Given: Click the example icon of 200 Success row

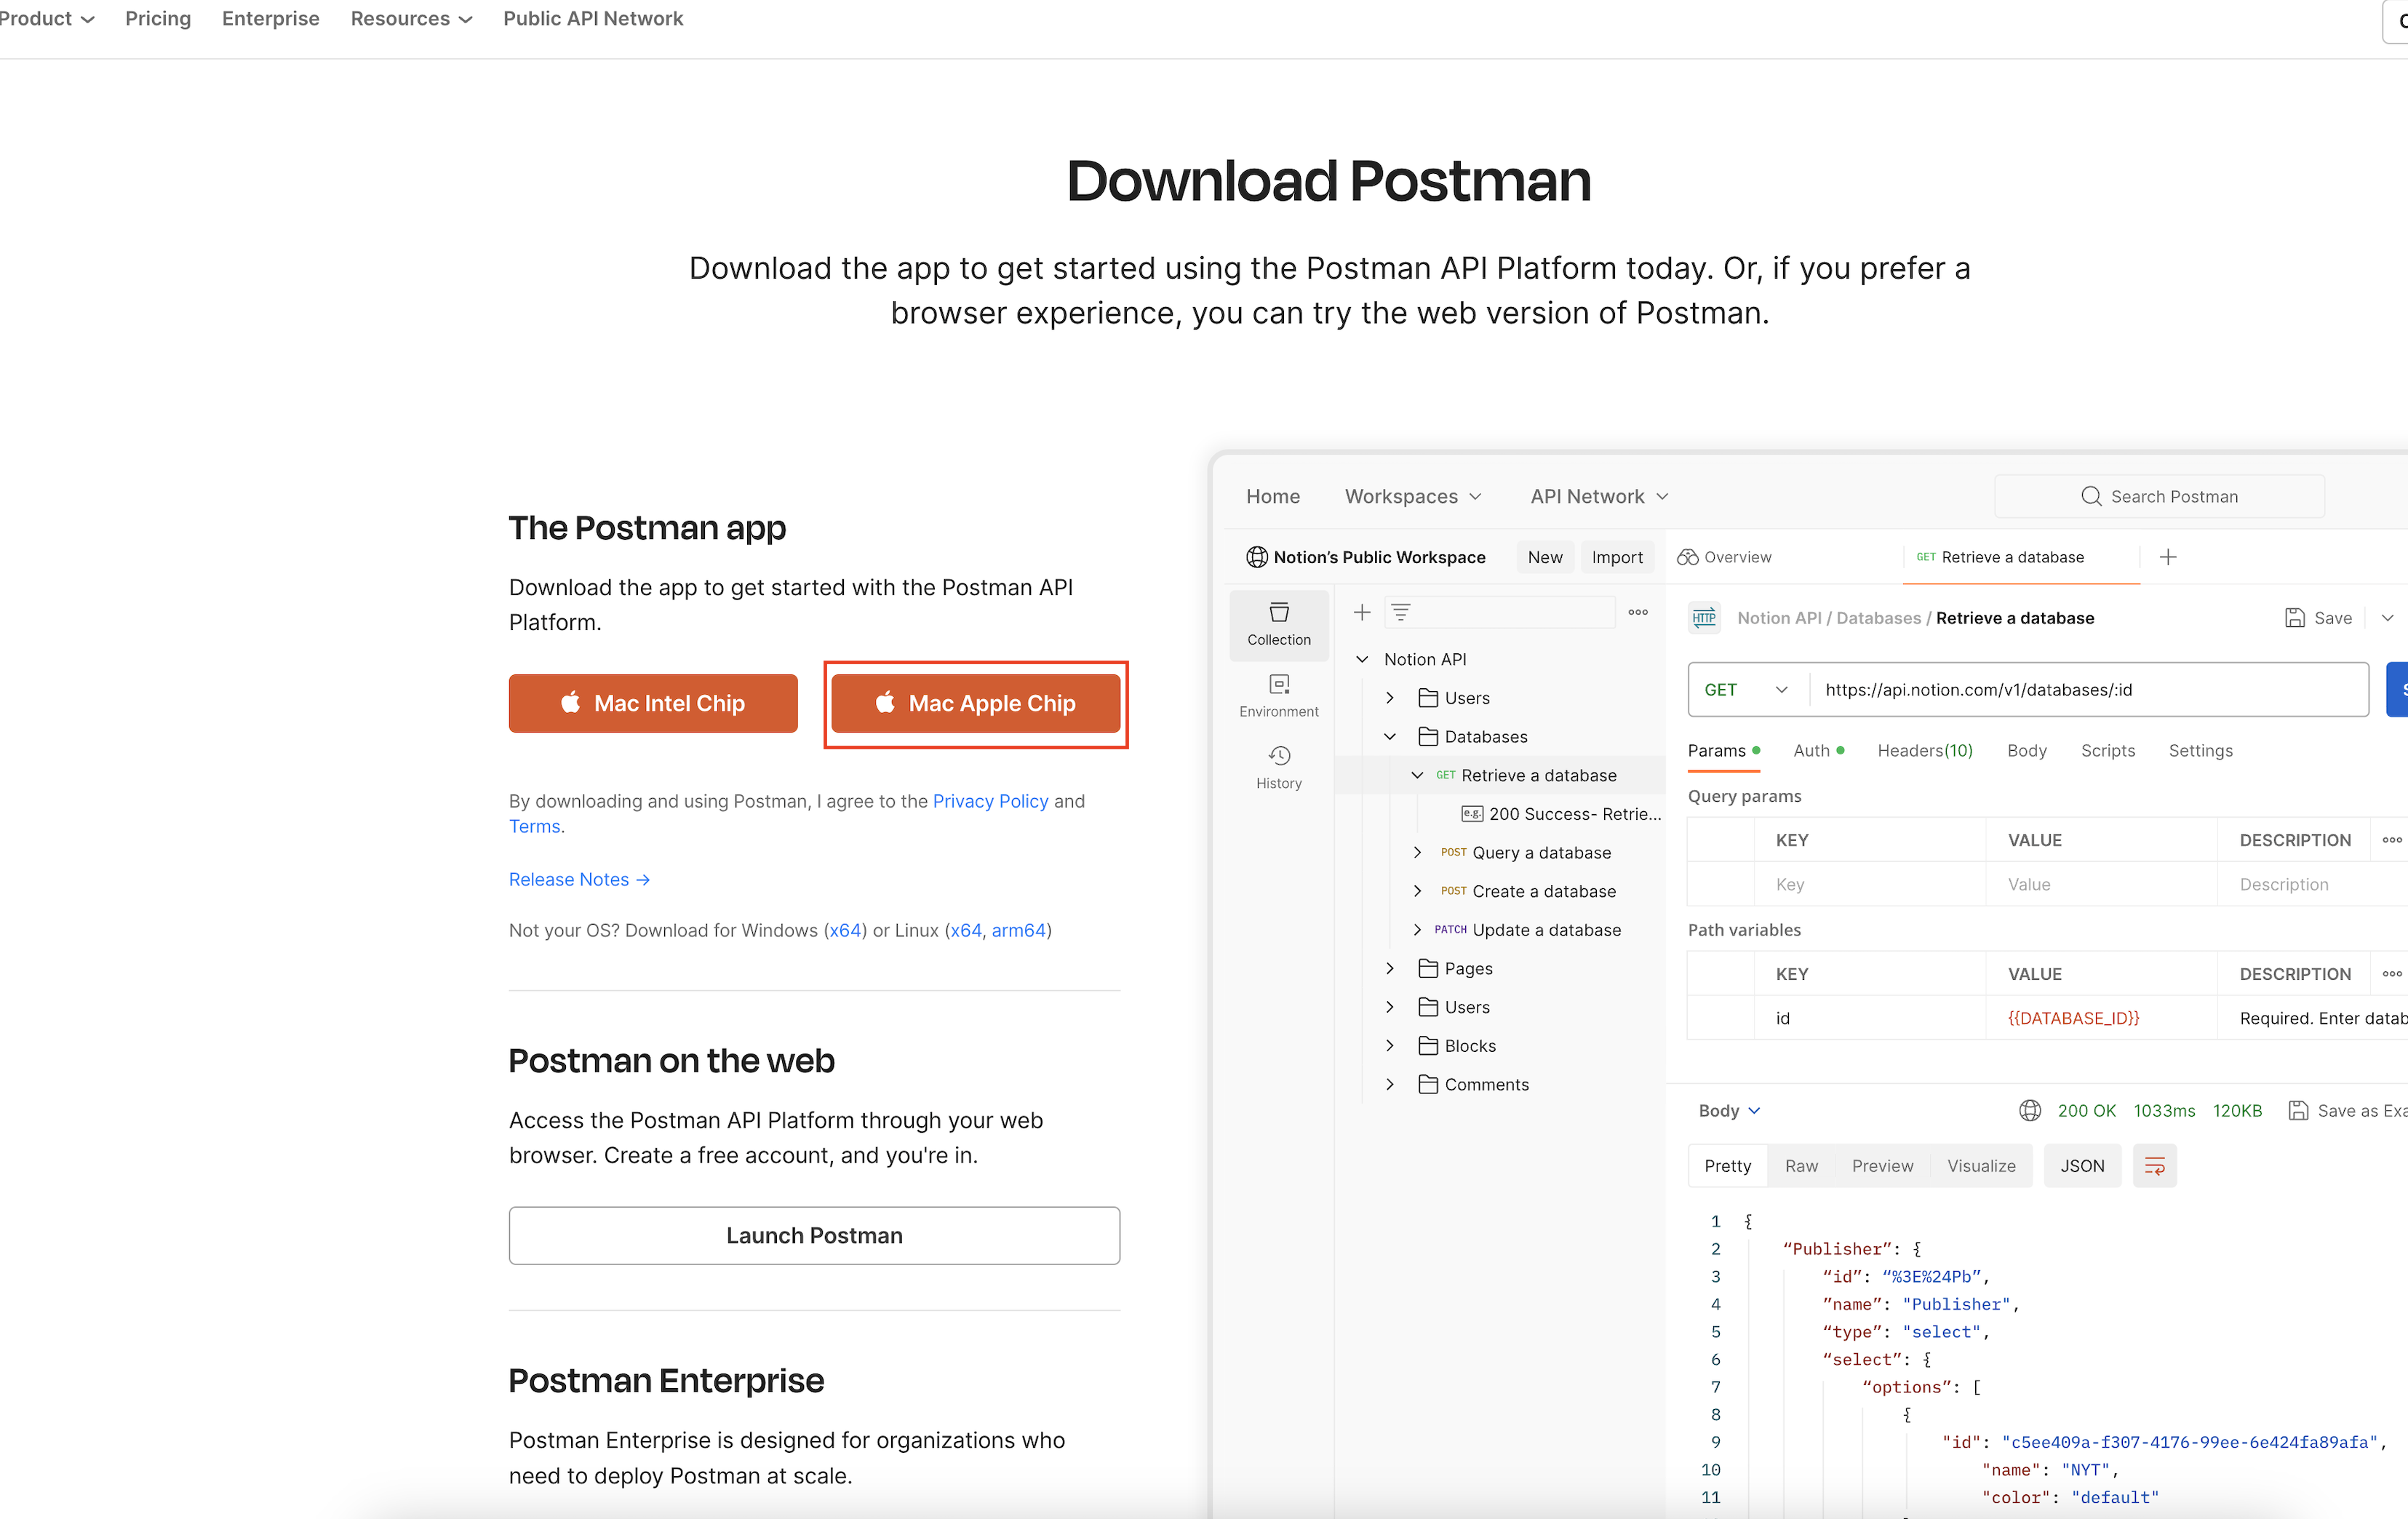Looking at the screenshot, I should click(x=1472, y=813).
